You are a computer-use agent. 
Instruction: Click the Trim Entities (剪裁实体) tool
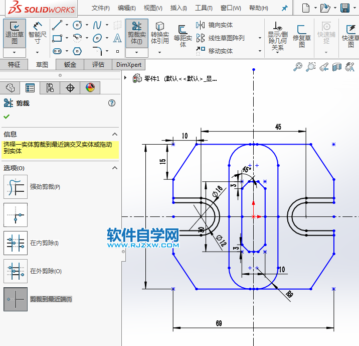point(137,33)
